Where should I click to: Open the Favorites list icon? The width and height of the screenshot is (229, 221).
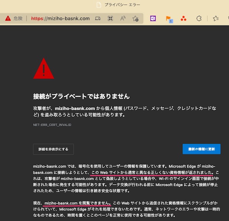pyautogui.click(x=216, y=19)
